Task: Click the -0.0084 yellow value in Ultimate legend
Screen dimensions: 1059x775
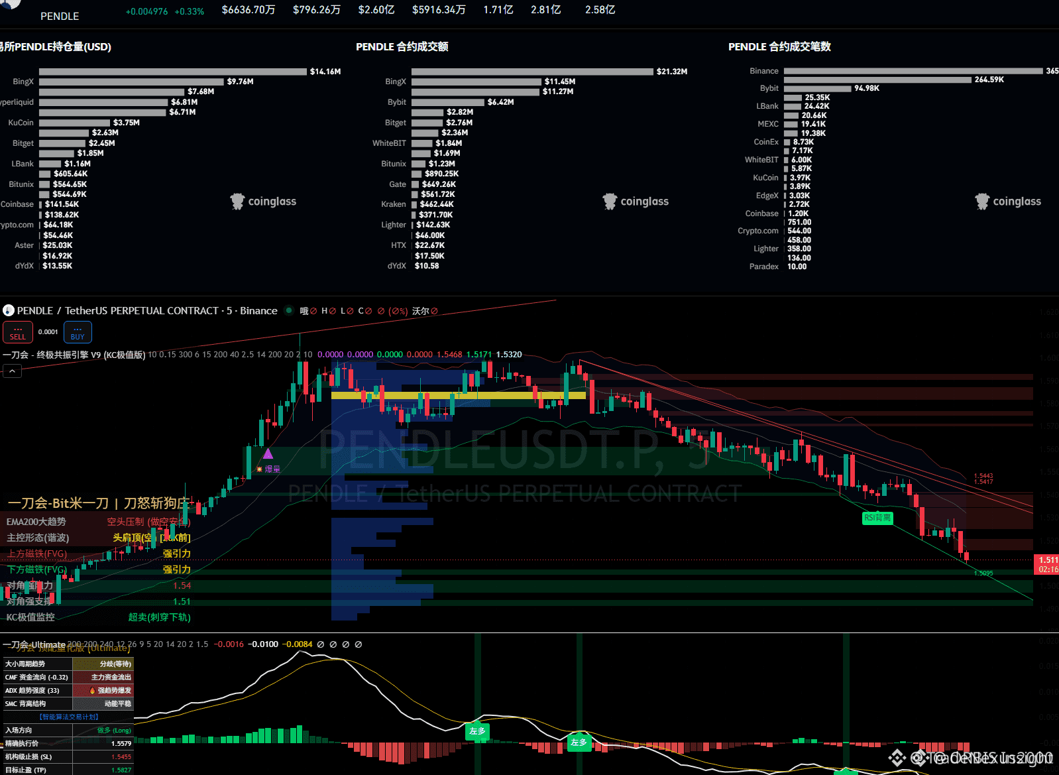Action: click(x=298, y=644)
